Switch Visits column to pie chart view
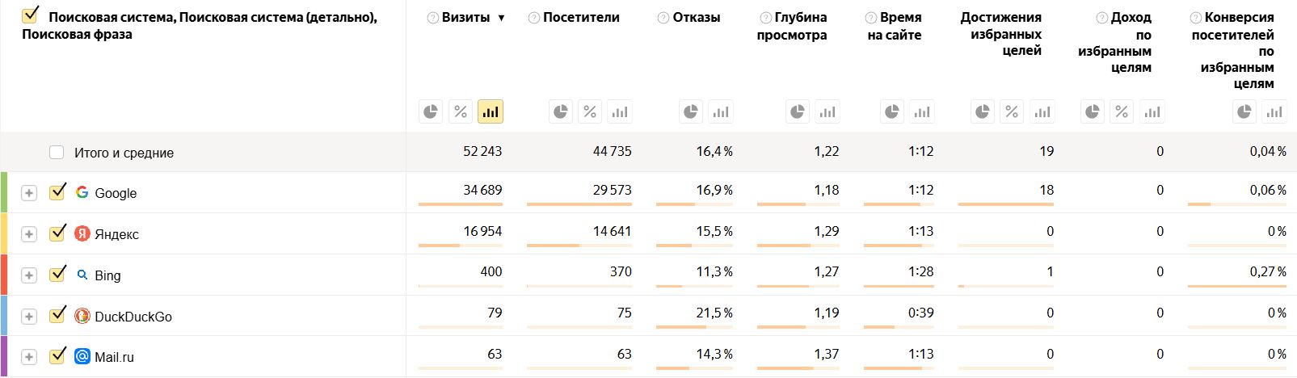The image size is (1297, 378). 431,111
